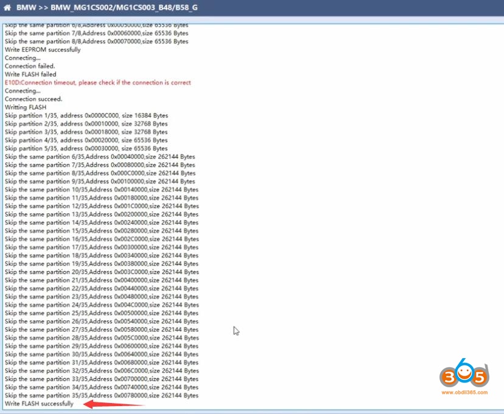
Task: Select the 'Writting FLASH' log line
Action: coord(26,107)
